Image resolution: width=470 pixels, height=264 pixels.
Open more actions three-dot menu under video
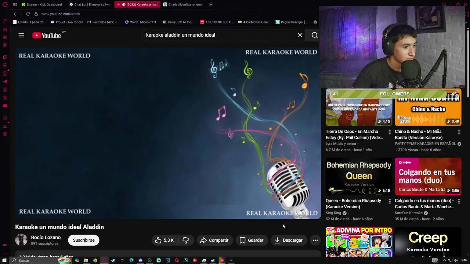point(315,240)
